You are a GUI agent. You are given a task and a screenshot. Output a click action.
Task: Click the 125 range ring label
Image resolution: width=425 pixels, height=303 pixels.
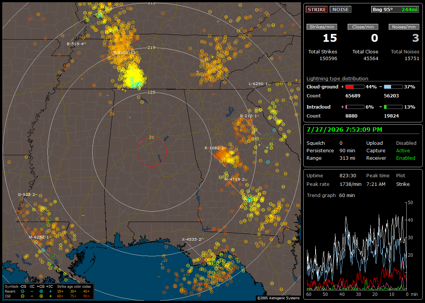coord(152,93)
